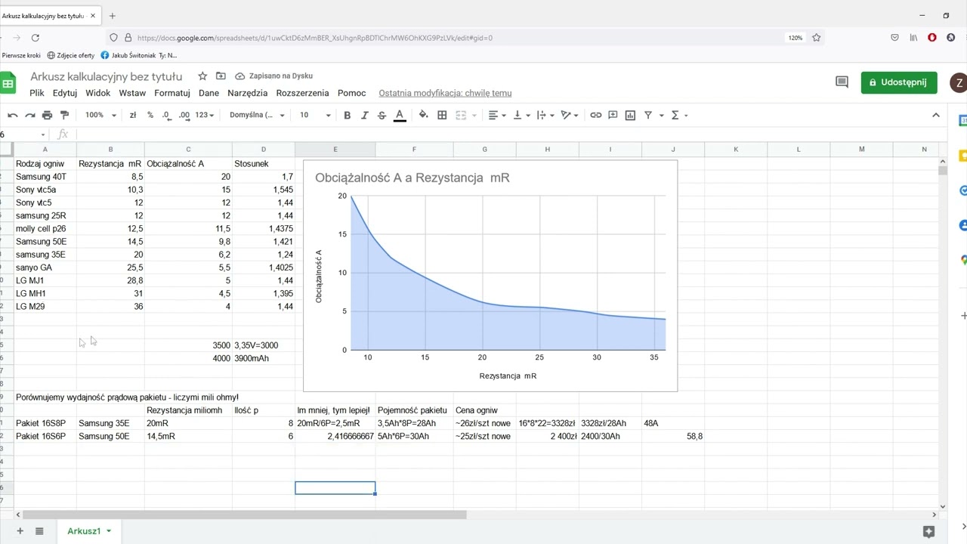Increase decimal places

coord(185,115)
